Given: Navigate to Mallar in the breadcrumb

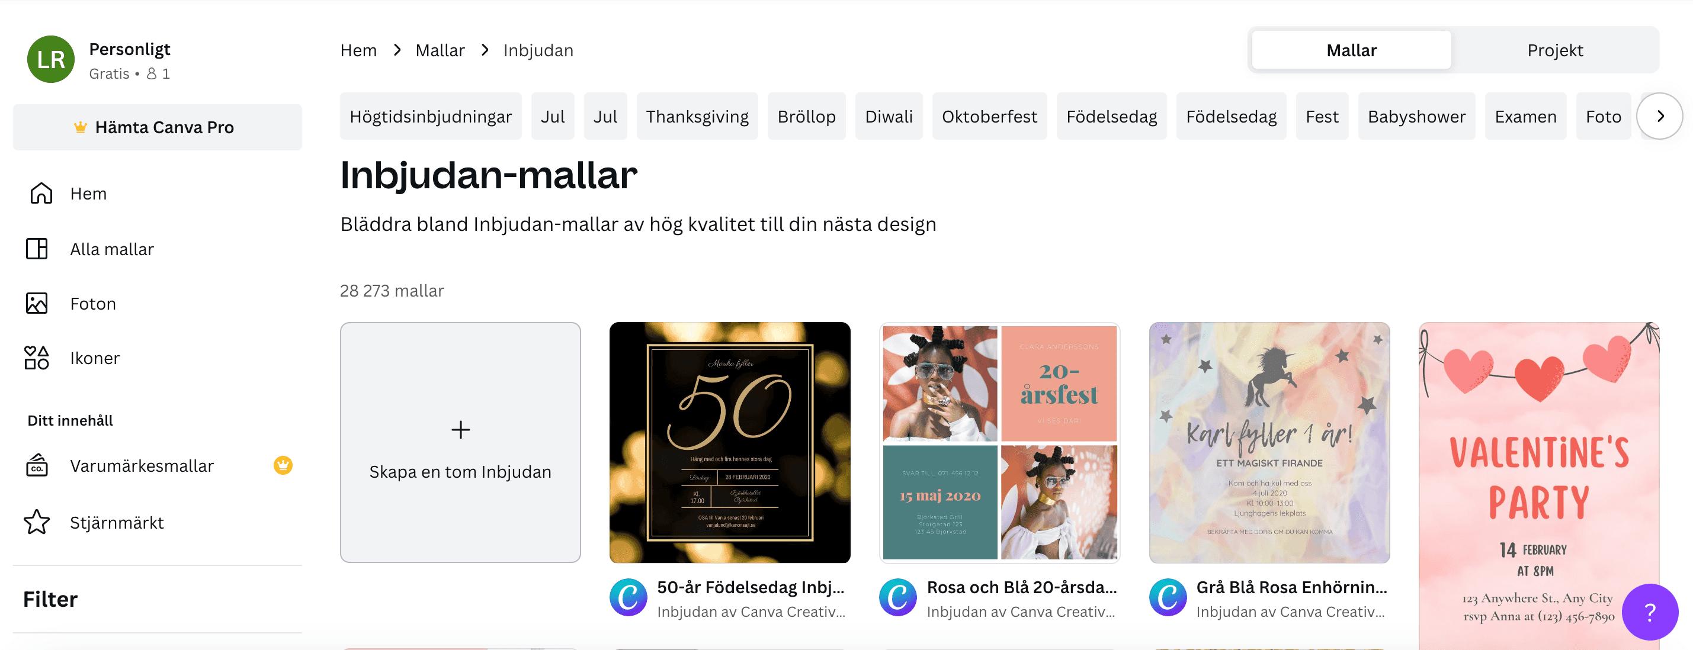Looking at the screenshot, I should click(x=440, y=49).
